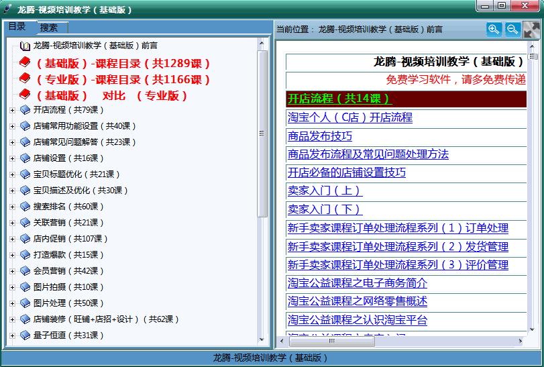Click the blue book icon beside 开店流程

(25, 110)
